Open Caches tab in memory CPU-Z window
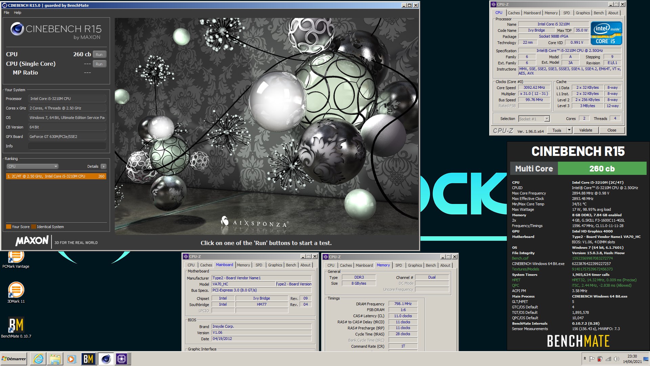 tap(346, 265)
